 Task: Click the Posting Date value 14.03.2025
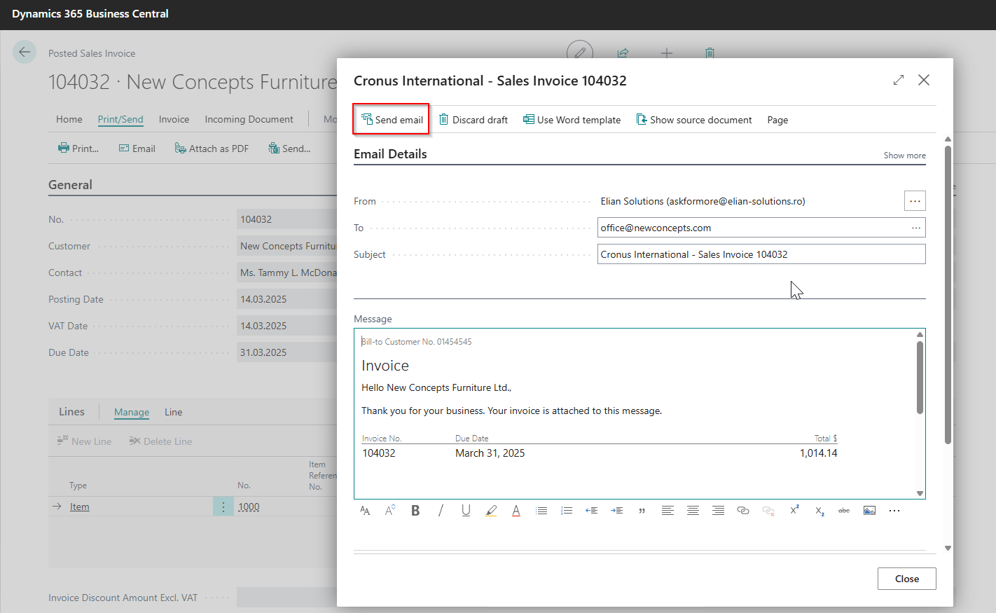[263, 299]
